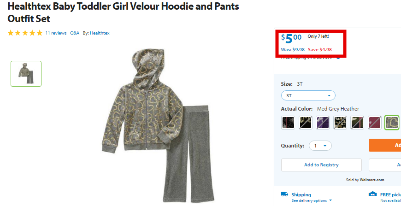Open the 11 reviews link
This screenshot has height=206, width=401.
(56, 33)
